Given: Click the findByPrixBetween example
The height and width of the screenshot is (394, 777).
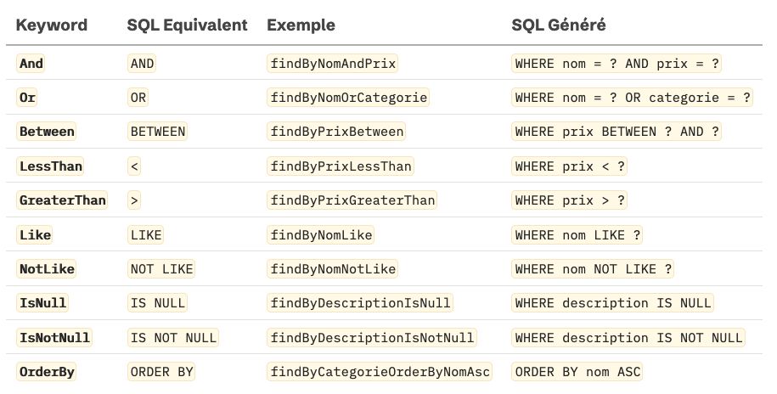Looking at the screenshot, I should tap(337, 132).
